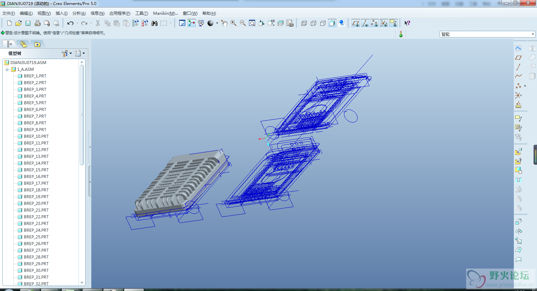Select the extrude tool in the right toolbar
Image resolution: width=537 pixels, height=291 pixels.
click(519, 222)
